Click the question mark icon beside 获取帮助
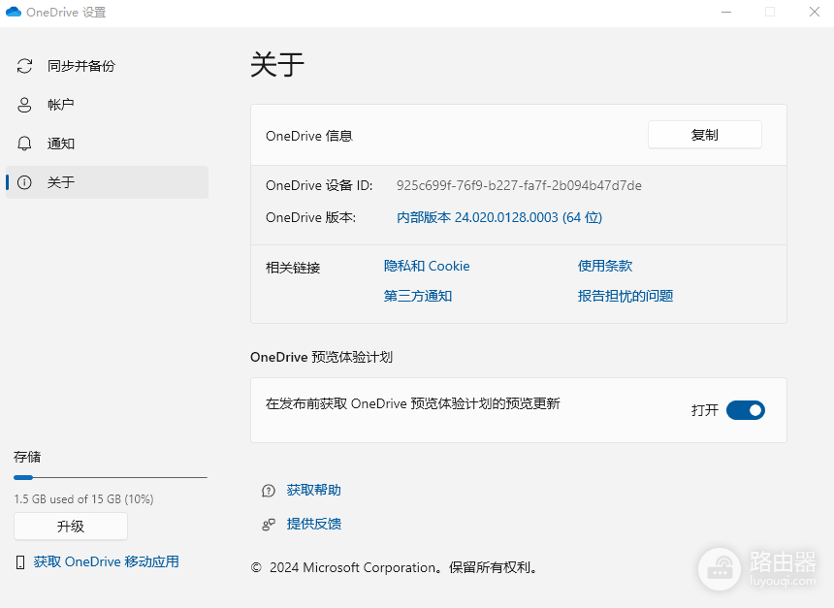 click(269, 491)
